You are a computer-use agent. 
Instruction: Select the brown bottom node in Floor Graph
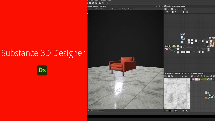206,98
